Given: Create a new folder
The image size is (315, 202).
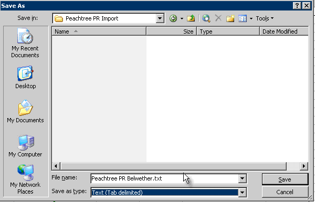Looking at the screenshot, I should click(x=230, y=18).
